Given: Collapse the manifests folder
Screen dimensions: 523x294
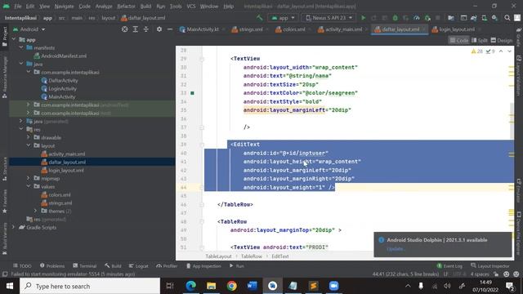Looking at the screenshot, I should pos(21,47).
